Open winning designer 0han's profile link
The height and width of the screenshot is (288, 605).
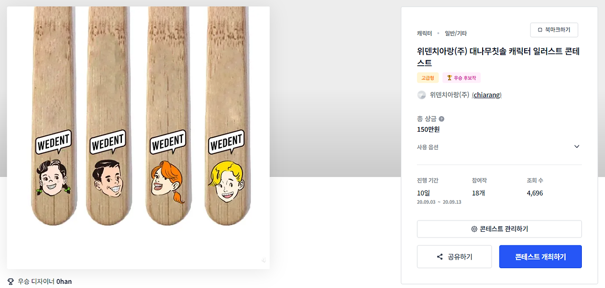coord(64,281)
